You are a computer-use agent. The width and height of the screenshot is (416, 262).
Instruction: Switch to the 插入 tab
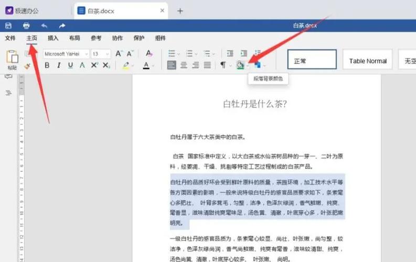(53, 38)
